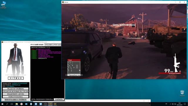Minimize the white background window behind trainer

pyautogui.click(x=140, y=101)
